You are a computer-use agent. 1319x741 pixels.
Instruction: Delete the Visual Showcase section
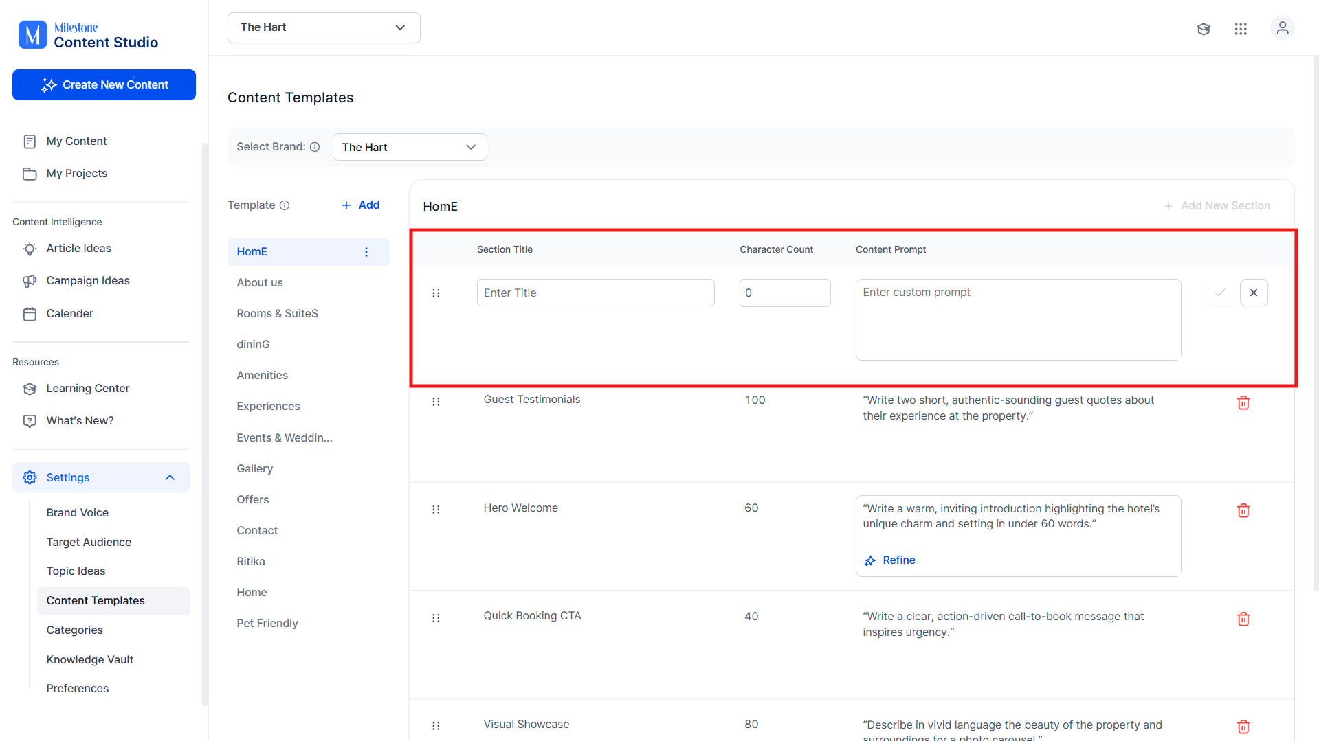[x=1243, y=727]
